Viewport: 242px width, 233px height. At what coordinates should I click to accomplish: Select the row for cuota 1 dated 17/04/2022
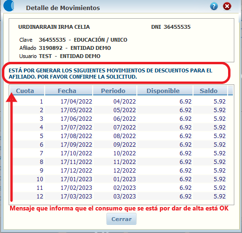[120, 102]
